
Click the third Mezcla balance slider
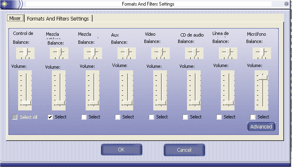pyautogui.click(x=93, y=53)
